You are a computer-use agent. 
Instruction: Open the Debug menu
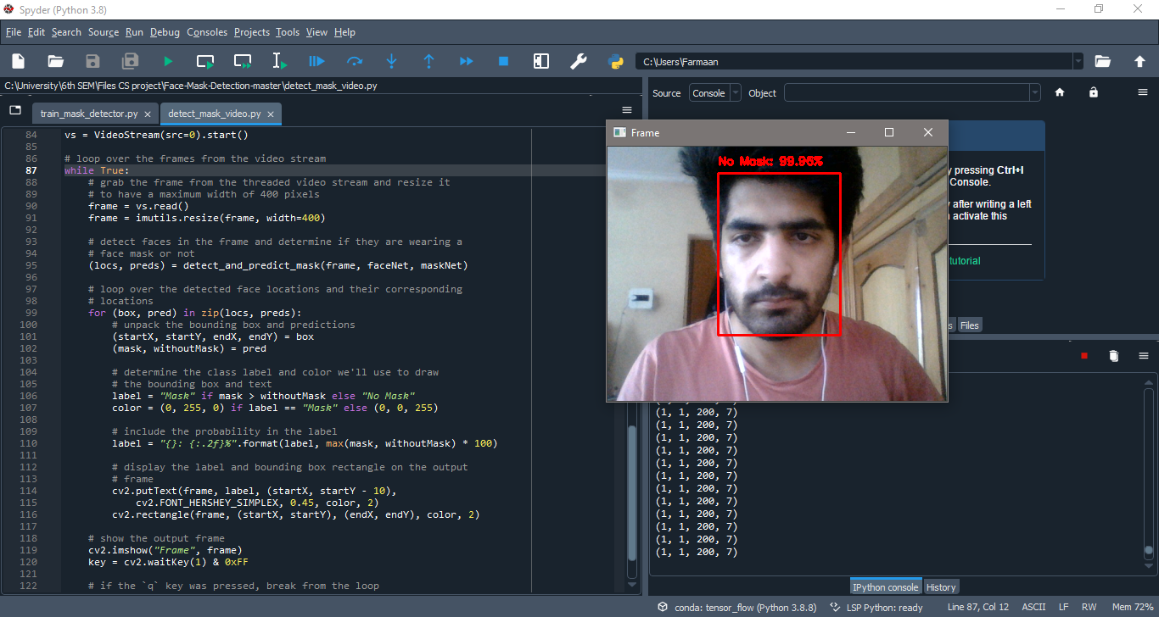tap(165, 32)
